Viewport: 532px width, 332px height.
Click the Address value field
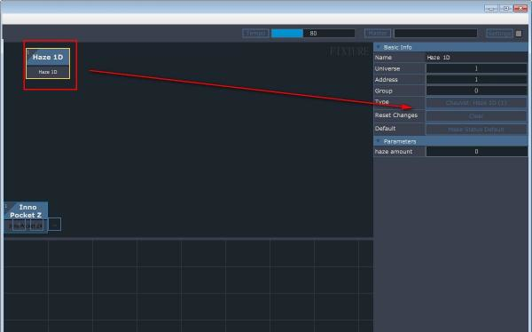[476, 80]
